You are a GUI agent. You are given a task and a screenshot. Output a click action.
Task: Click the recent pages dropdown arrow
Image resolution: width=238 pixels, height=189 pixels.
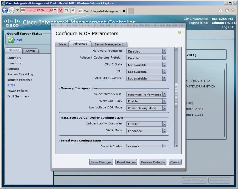(17, 10)
